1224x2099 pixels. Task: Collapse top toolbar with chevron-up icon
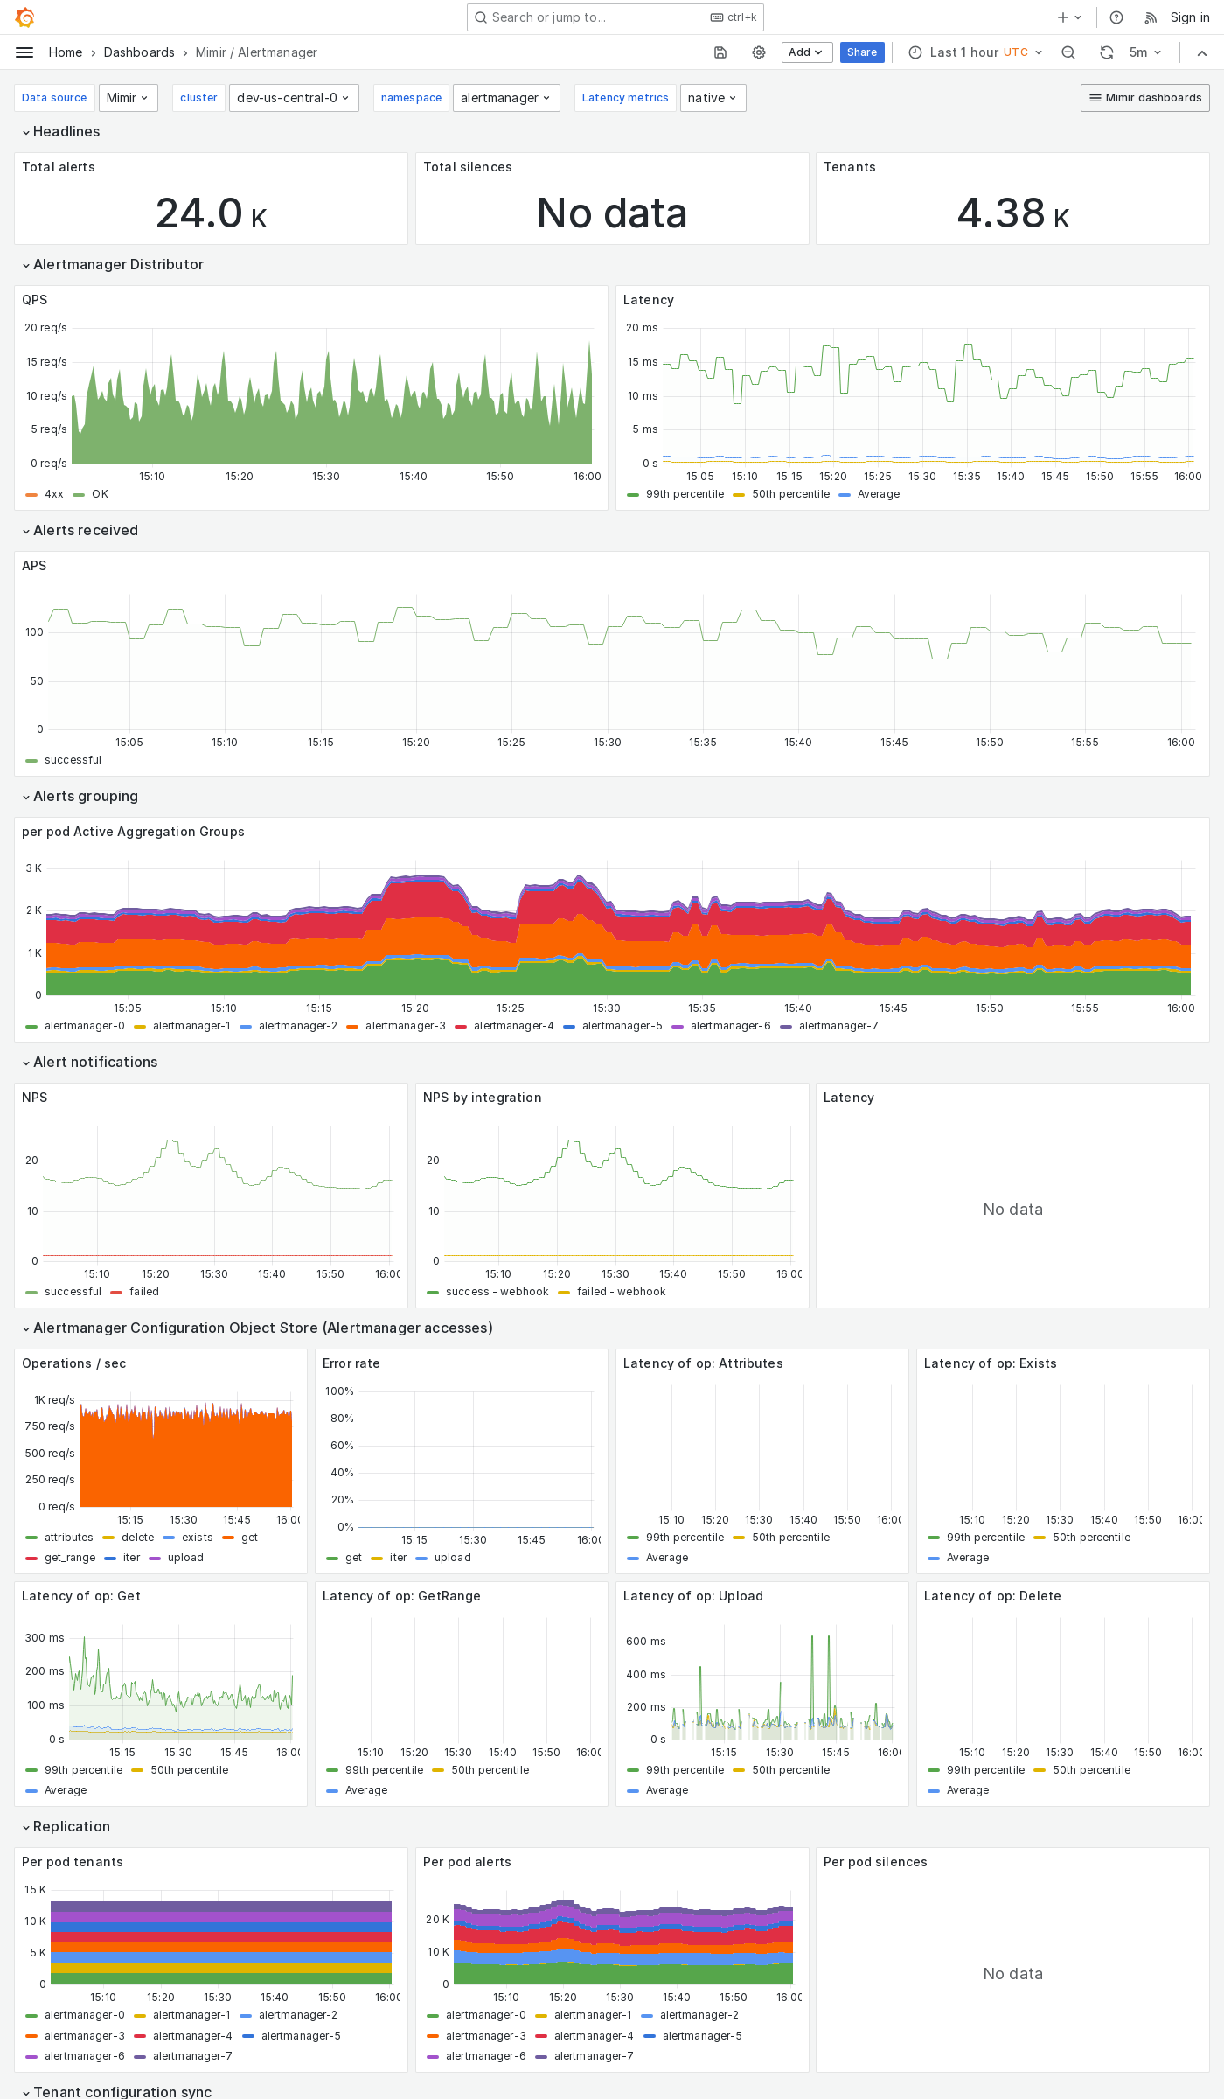(x=1202, y=52)
